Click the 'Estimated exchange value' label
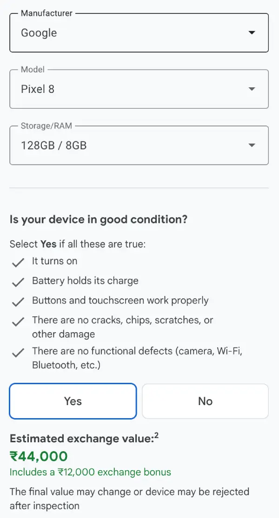 pos(81,439)
